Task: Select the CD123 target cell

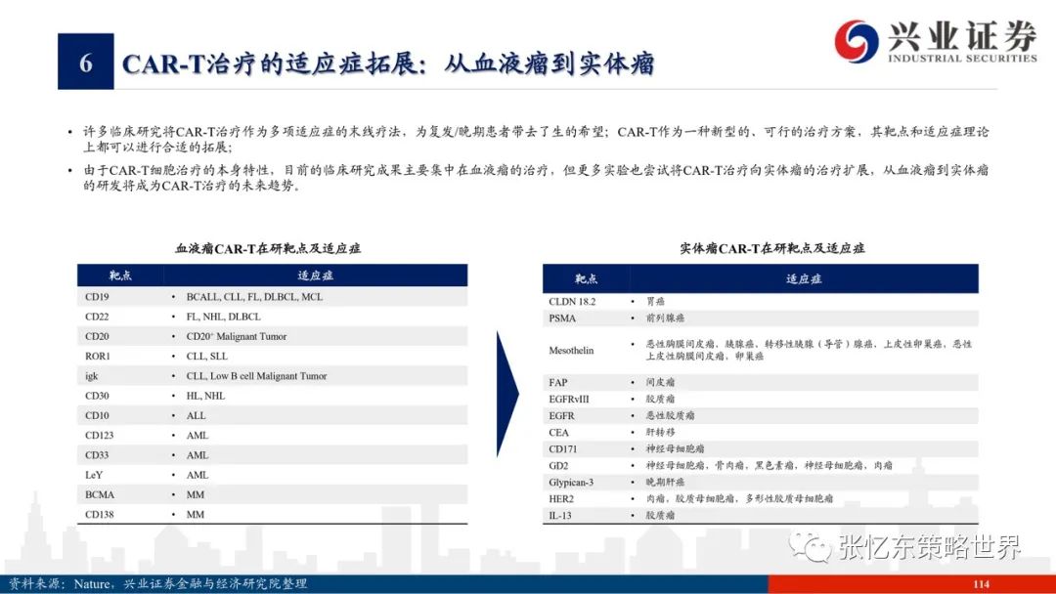Action: click(x=100, y=435)
